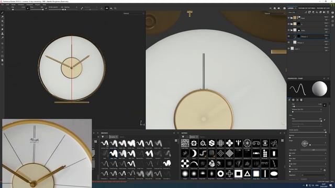The image size is (335, 188).
Task: Open the Mode menu
Action: click(14, 5)
